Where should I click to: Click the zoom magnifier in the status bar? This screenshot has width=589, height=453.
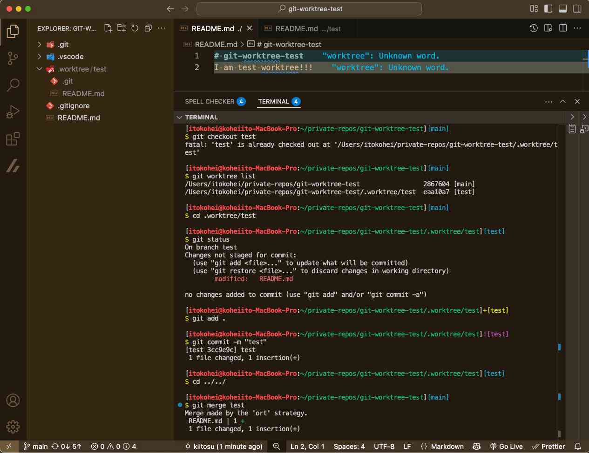point(276,446)
